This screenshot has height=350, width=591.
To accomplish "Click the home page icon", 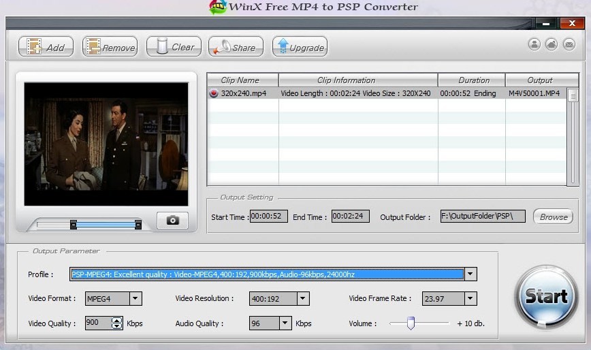I will click(552, 44).
